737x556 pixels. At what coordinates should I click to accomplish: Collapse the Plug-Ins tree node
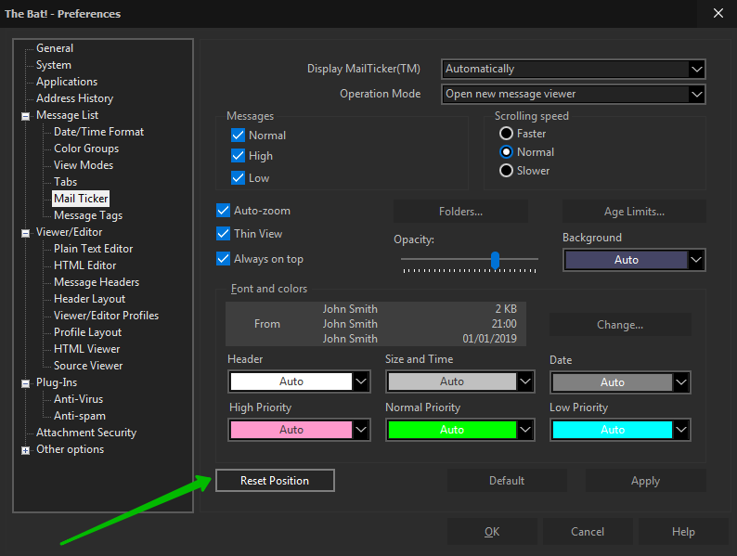[25, 383]
